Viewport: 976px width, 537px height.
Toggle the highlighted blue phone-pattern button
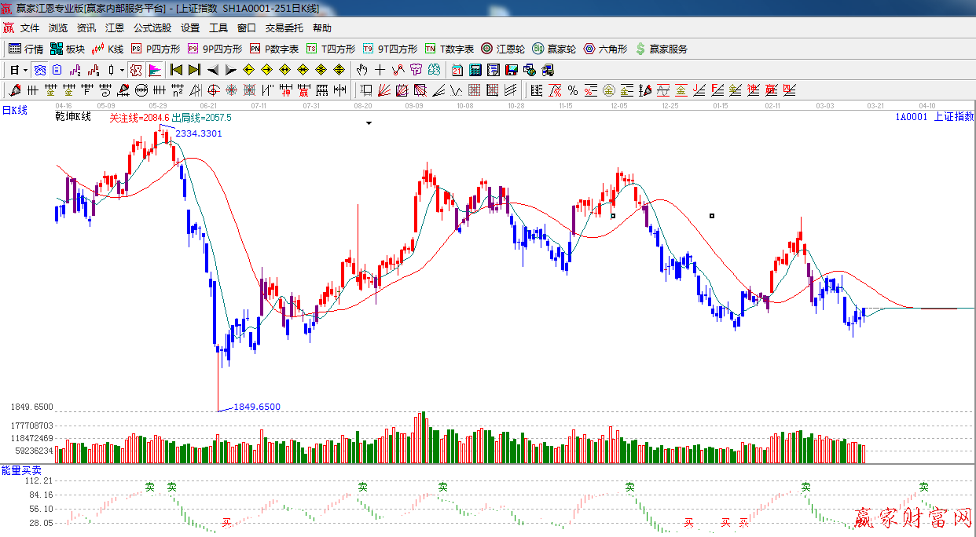click(39, 70)
